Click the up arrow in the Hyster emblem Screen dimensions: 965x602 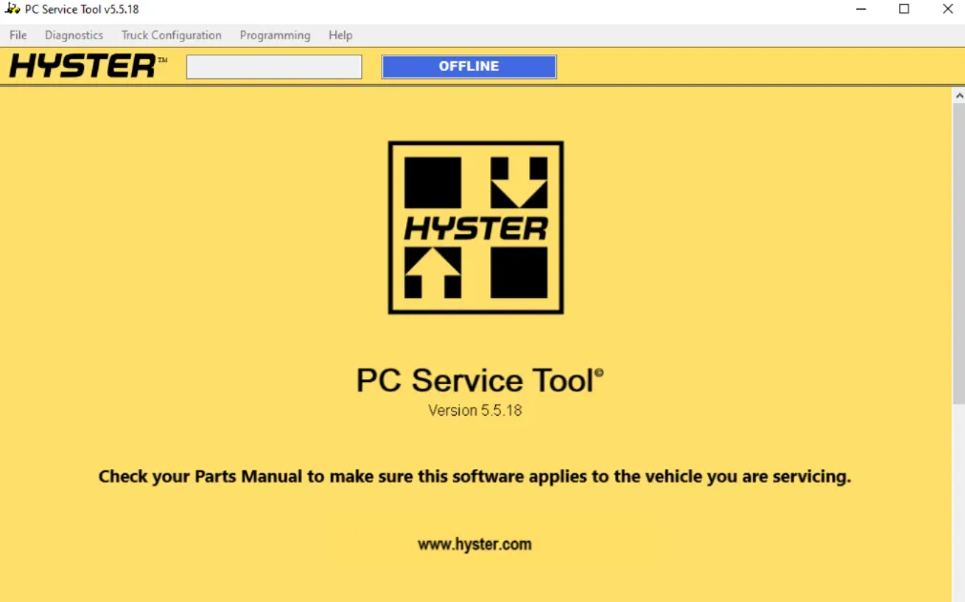[x=433, y=272]
